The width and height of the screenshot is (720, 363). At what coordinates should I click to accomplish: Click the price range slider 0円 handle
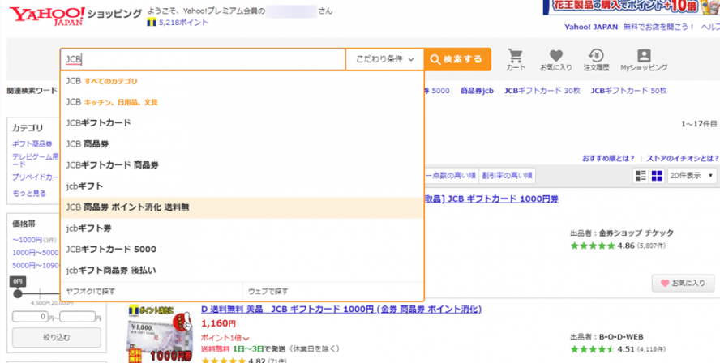coord(18,292)
